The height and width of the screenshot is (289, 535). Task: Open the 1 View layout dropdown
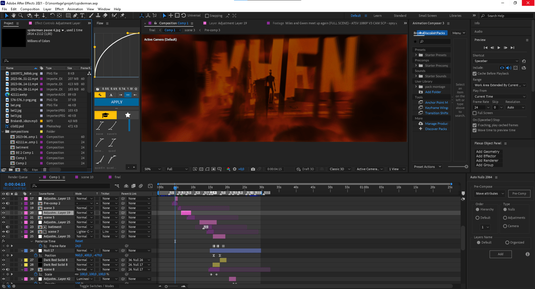(397, 169)
